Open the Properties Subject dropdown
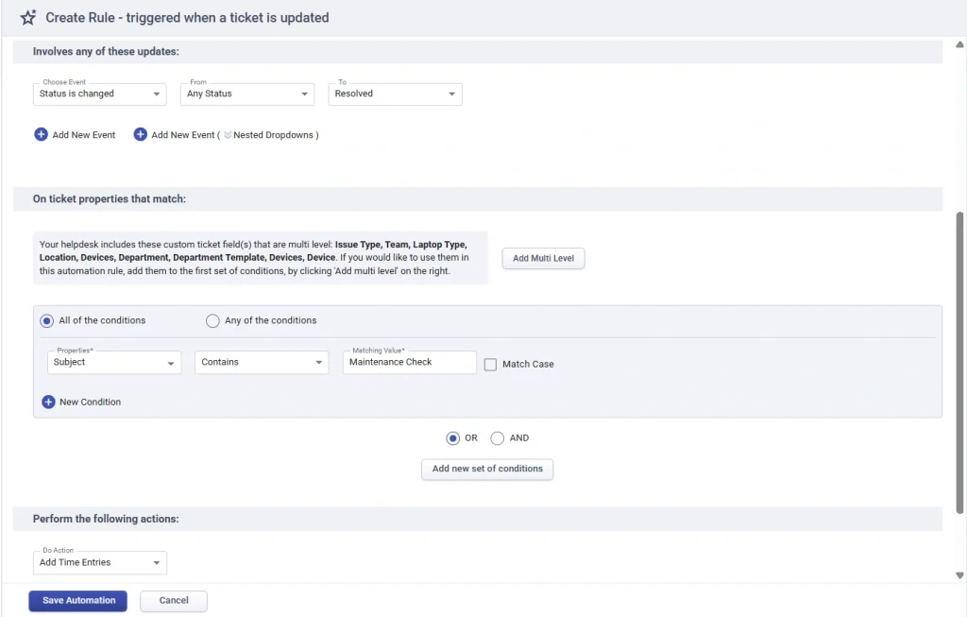Image resolution: width=967 pixels, height=617 pixels. pos(114,363)
